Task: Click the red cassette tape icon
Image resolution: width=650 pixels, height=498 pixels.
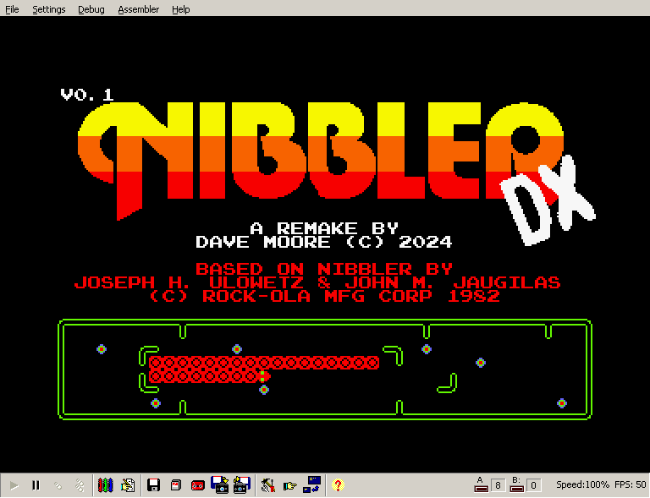Action: click(x=198, y=485)
